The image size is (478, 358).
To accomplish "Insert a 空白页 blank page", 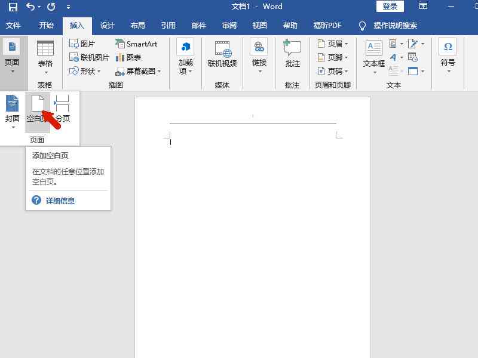I will tap(37, 112).
